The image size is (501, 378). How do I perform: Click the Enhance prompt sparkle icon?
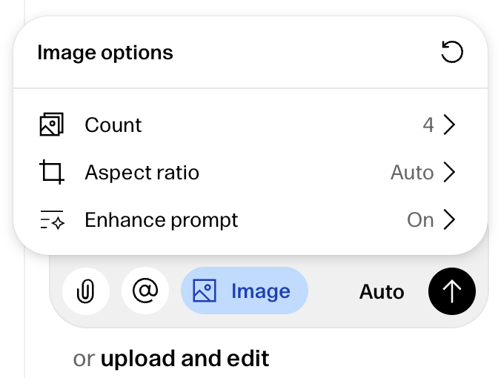coord(51,220)
